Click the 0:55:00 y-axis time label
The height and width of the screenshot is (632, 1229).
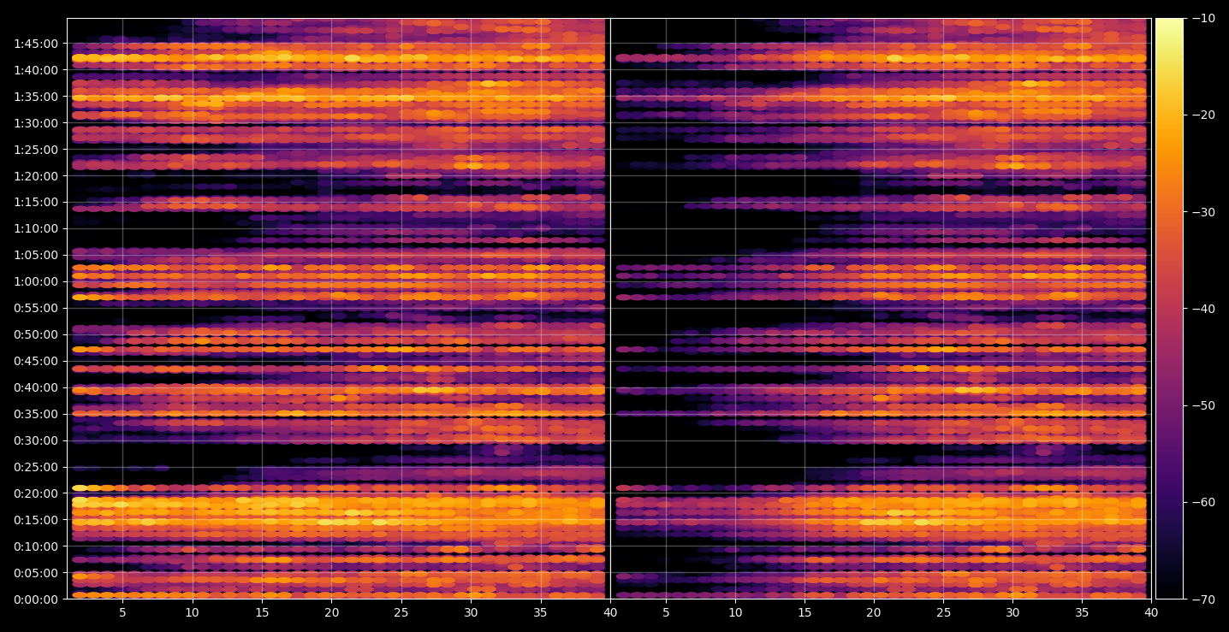pyautogui.click(x=36, y=308)
